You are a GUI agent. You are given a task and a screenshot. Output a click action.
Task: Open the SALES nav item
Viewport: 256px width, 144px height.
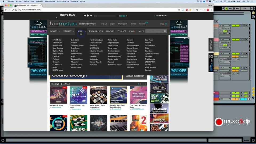tap(141, 31)
